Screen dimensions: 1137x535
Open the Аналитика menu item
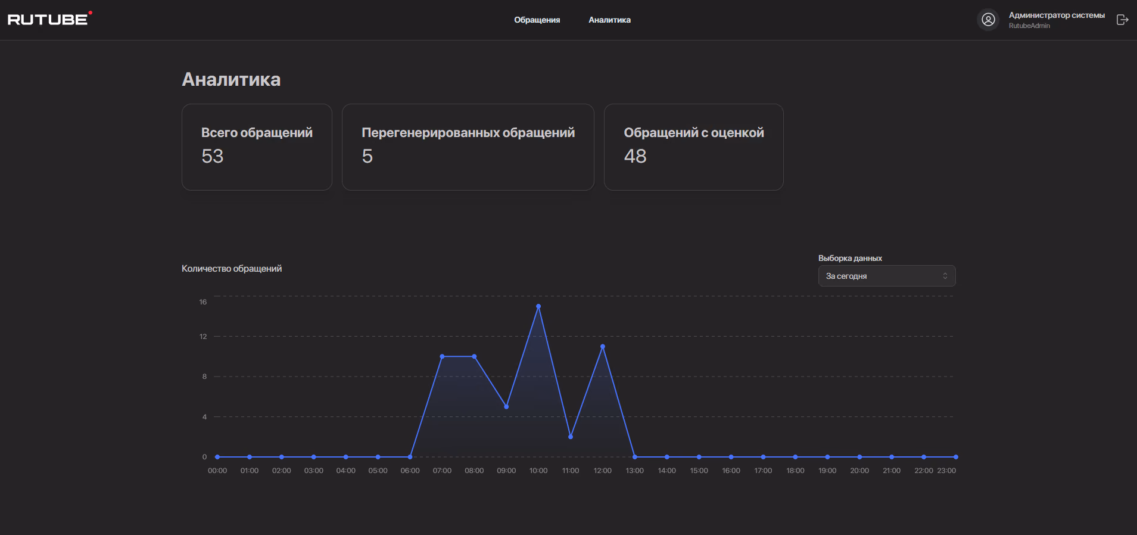(x=609, y=20)
